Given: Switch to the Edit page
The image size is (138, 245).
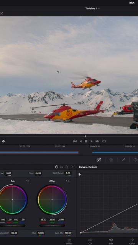Looking at the screenshot, I should pos(111,242).
